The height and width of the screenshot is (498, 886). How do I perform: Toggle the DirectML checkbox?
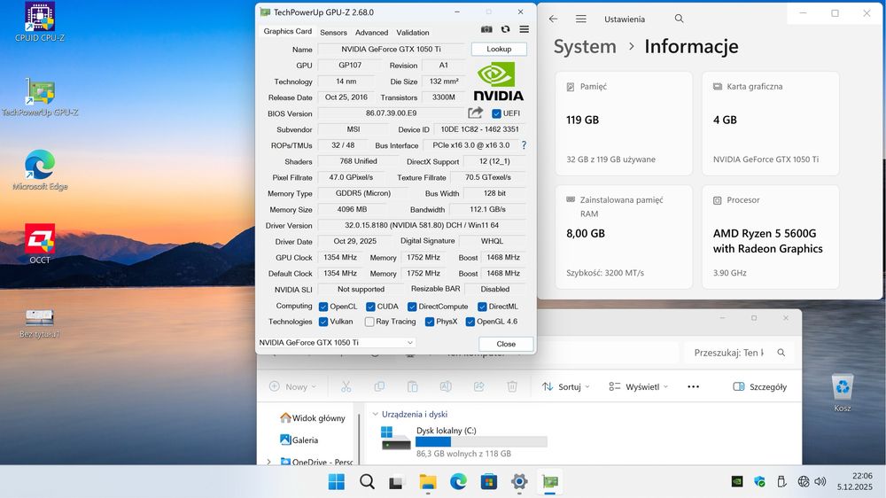482,307
